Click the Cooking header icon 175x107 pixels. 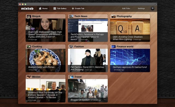29,47
